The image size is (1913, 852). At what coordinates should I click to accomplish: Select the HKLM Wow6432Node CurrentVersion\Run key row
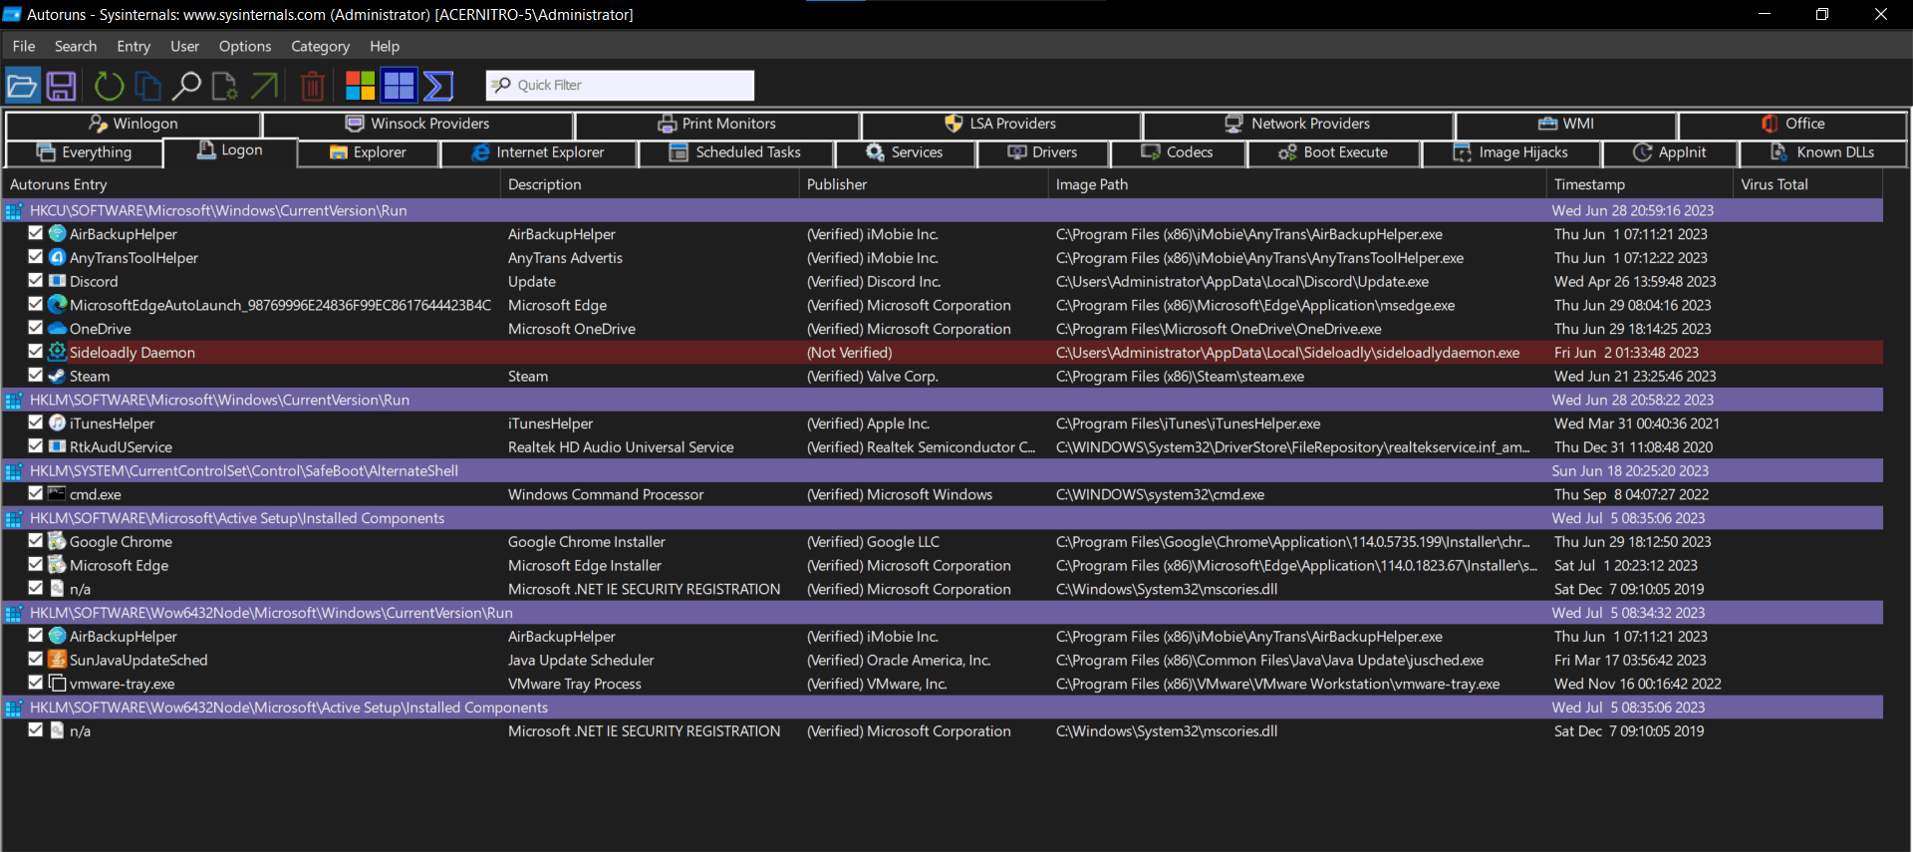[x=943, y=613]
